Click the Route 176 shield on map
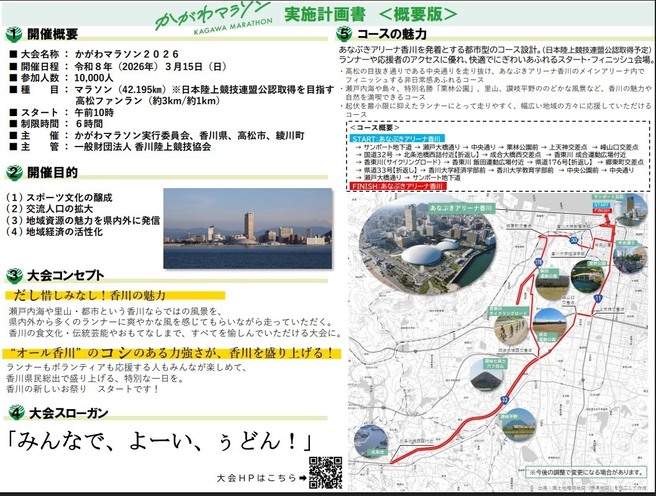 [538, 263]
